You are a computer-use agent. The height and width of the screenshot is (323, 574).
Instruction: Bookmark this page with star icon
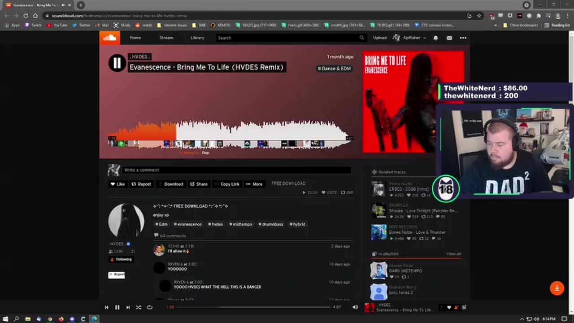(x=479, y=16)
